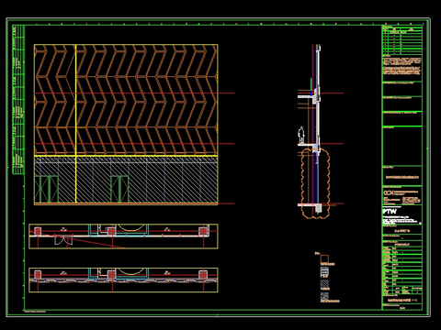Select the drawing title cell at title block bottom

[402, 300]
